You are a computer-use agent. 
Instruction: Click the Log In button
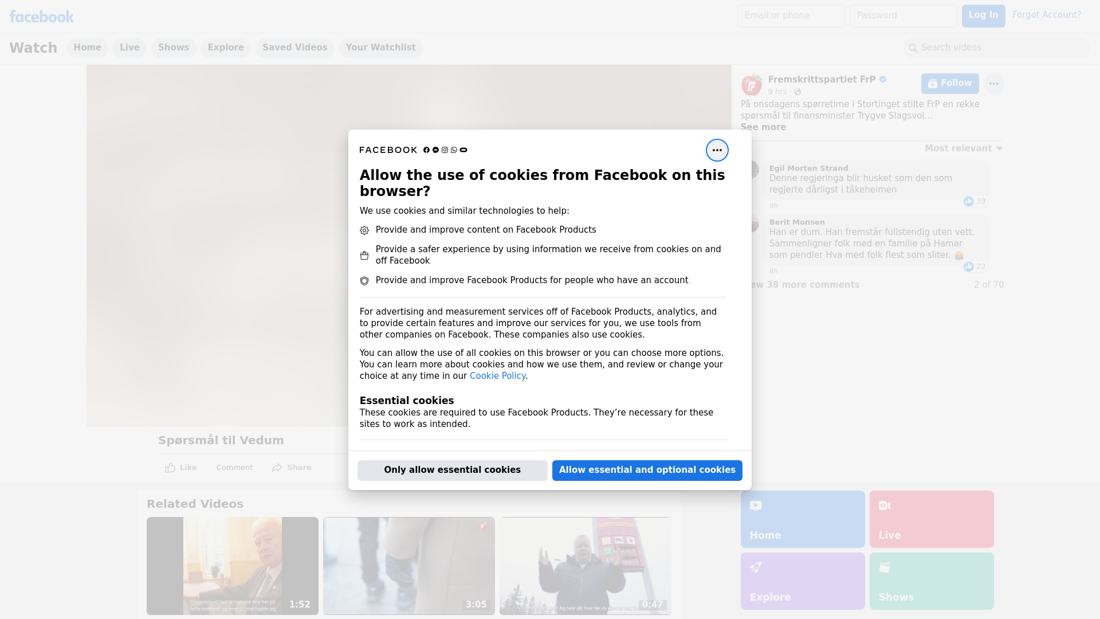(983, 15)
